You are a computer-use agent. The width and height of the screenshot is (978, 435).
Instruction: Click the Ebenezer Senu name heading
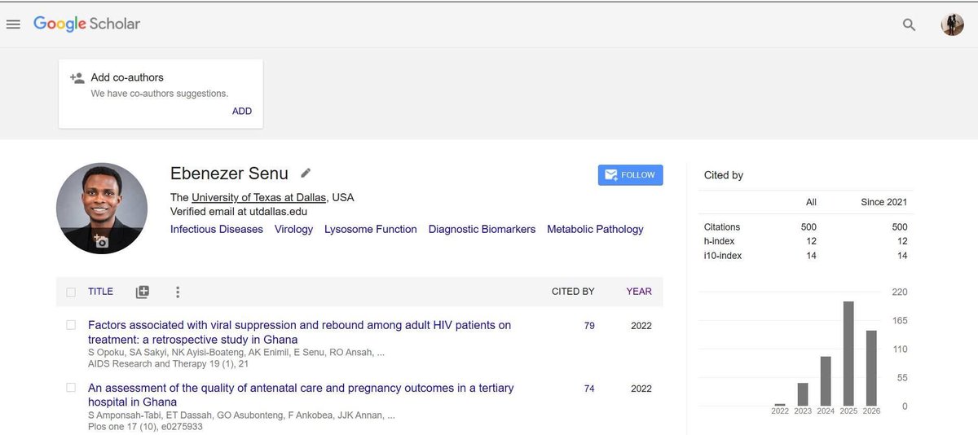click(229, 174)
